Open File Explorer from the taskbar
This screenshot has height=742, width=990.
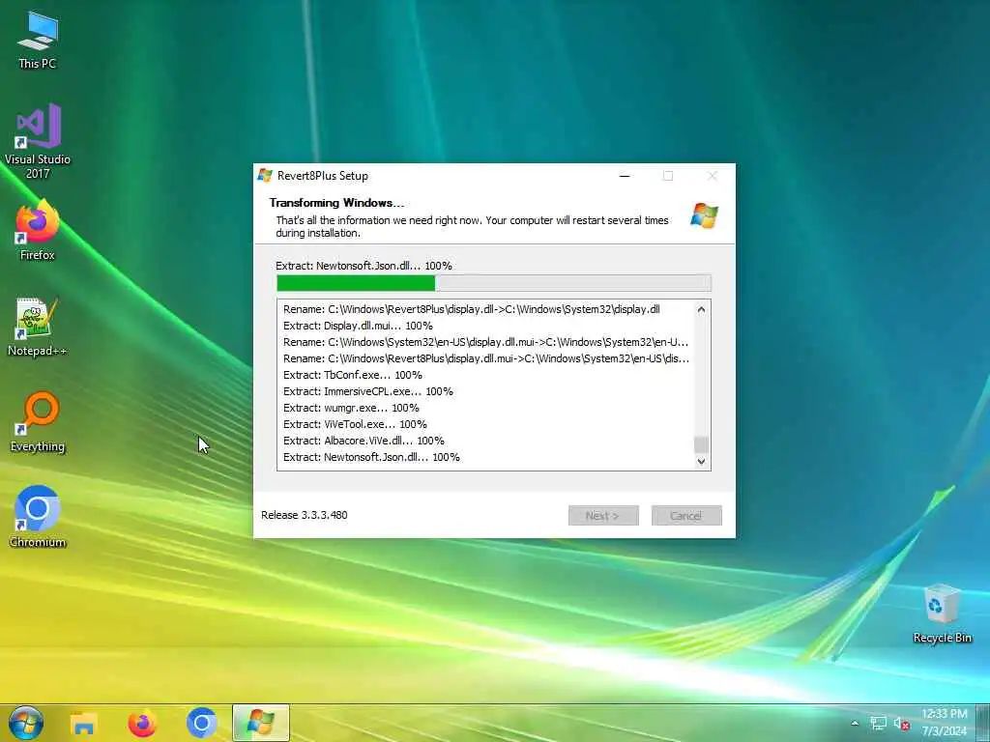pos(83,723)
